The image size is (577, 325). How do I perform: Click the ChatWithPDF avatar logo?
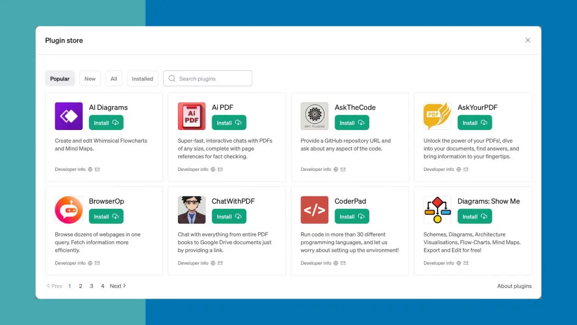click(192, 210)
